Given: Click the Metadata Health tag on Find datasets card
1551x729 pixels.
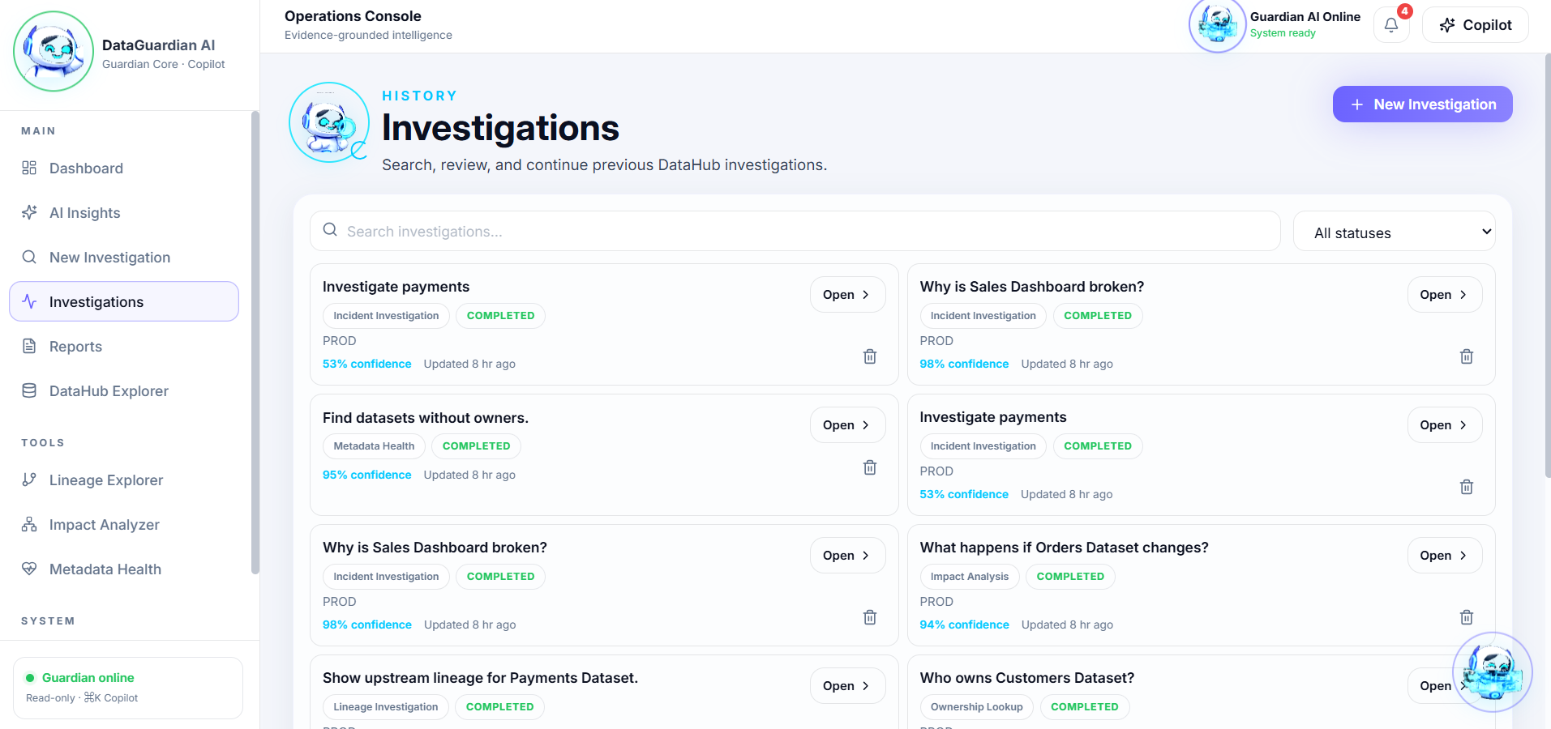Looking at the screenshot, I should click(374, 446).
